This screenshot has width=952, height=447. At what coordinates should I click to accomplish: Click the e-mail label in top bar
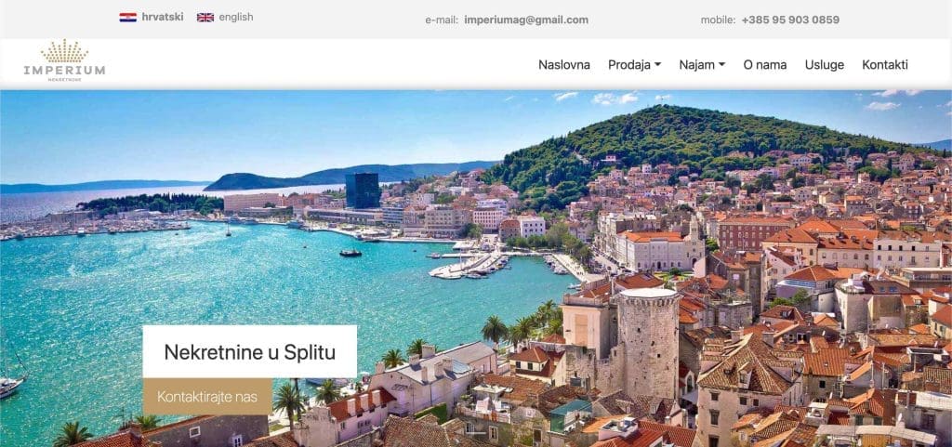tap(442, 20)
